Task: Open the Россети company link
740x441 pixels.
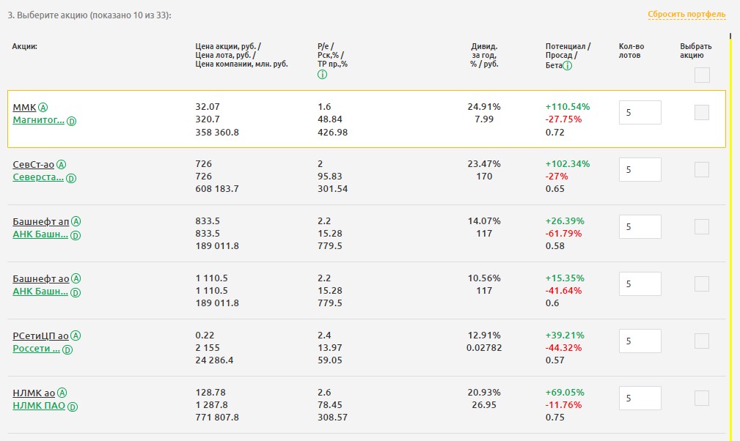Action: click(37, 349)
